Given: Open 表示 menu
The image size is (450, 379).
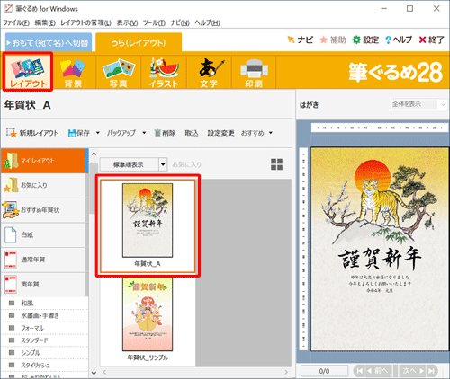Looking at the screenshot, I should click(x=127, y=22).
